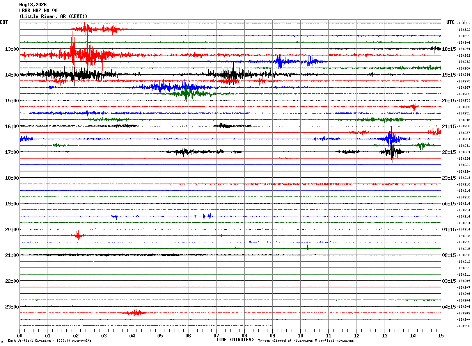
Task: Select the LRAR HNZ NM 00 station title
Action: (x=38, y=11)
